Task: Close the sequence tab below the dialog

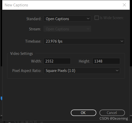Action: (9, 122)
